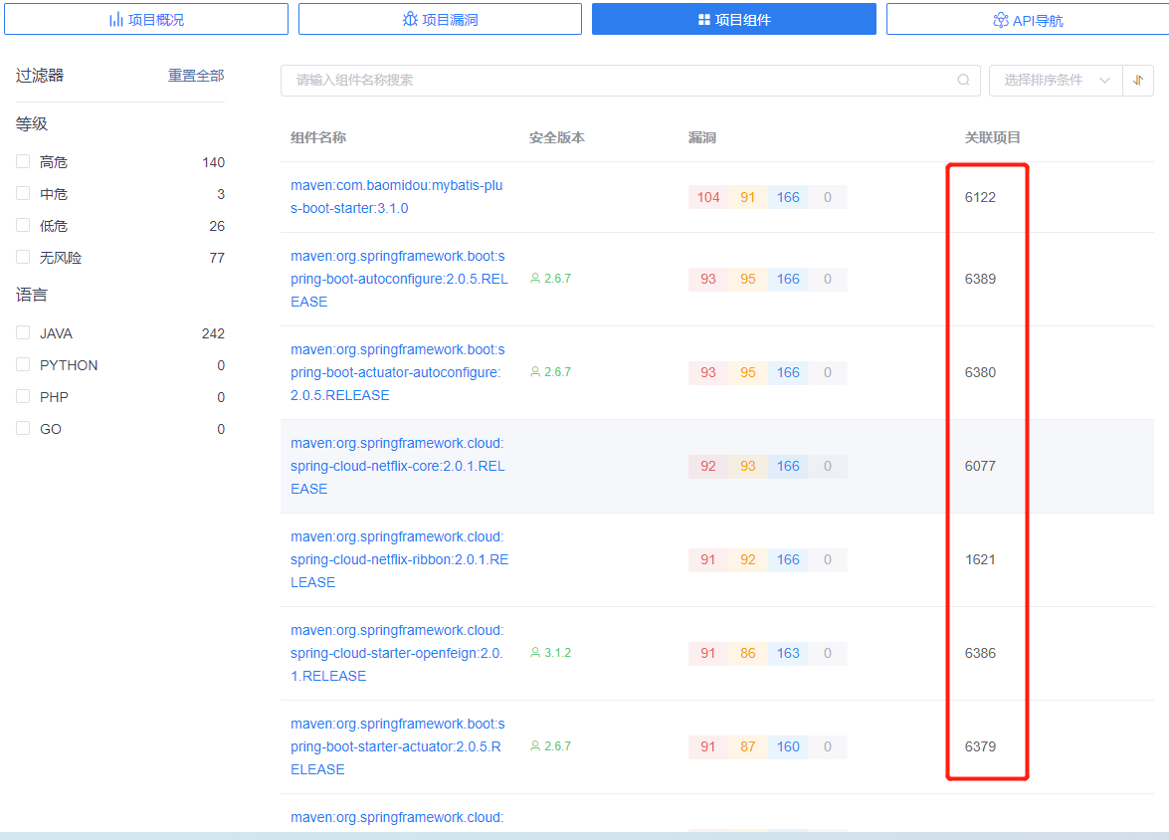
Task: Check the 高危 severity filter checkbox
Action: 21,161
